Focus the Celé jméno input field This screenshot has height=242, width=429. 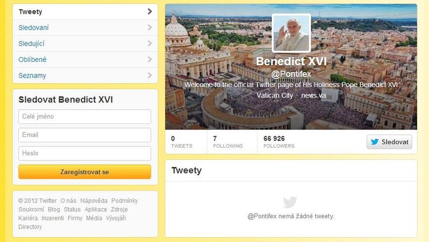click(x=85, y=116)
